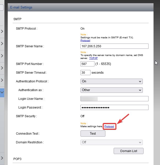The image size is (160, 165).
Task: Expand the fifth sidebar chevron item
Action: click(x=2, y=80)
